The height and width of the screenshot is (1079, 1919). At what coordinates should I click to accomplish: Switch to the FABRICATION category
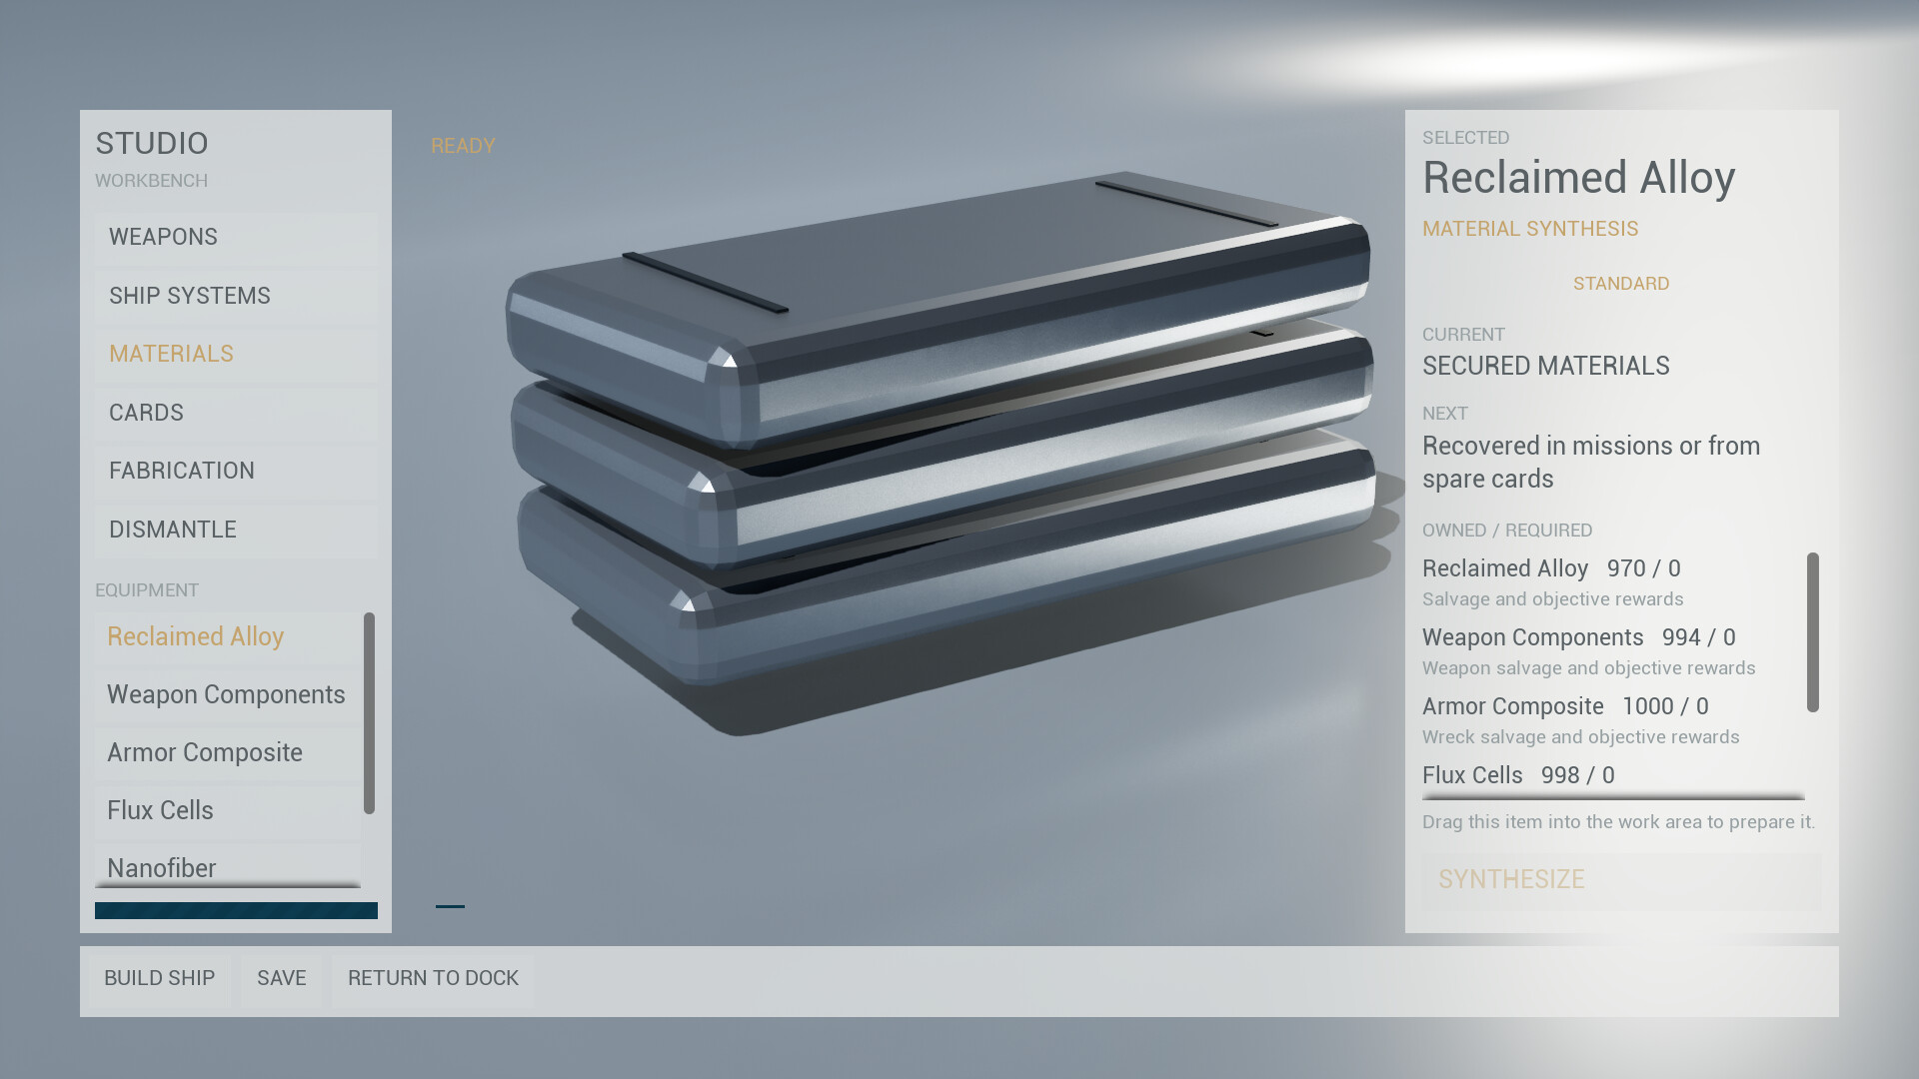pyautogui.click(x=236, y=471)
